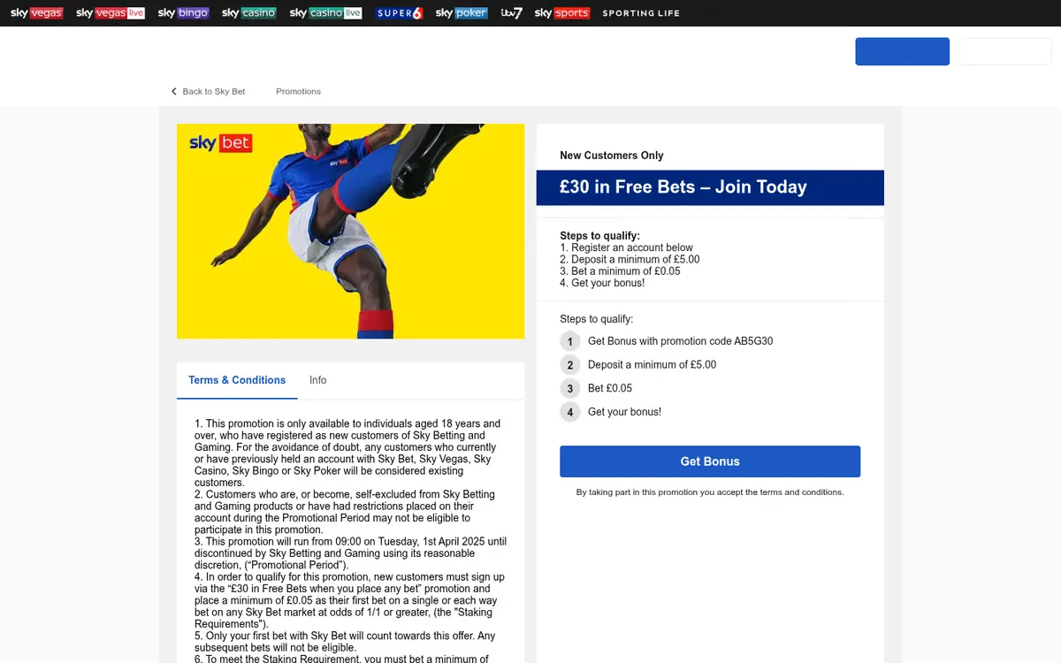This screenshot has width=1061, height=663.
Task: Click 'Bet £0.05' step text
Action: click(610, 388)
